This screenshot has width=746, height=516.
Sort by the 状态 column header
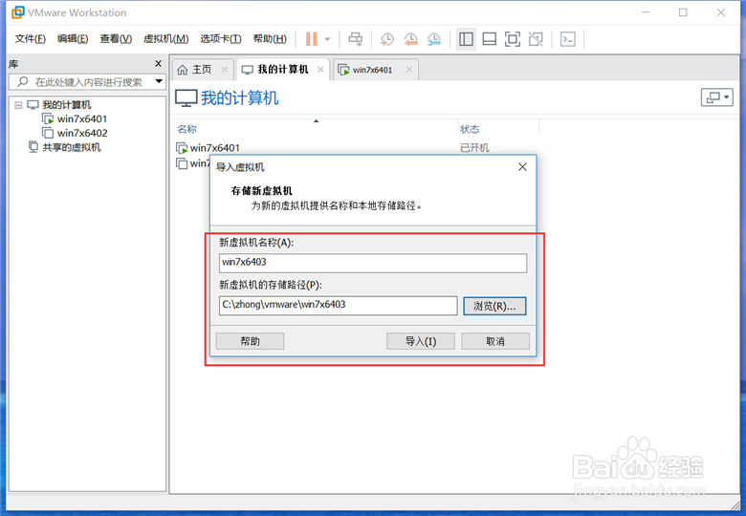pos(470,129)
